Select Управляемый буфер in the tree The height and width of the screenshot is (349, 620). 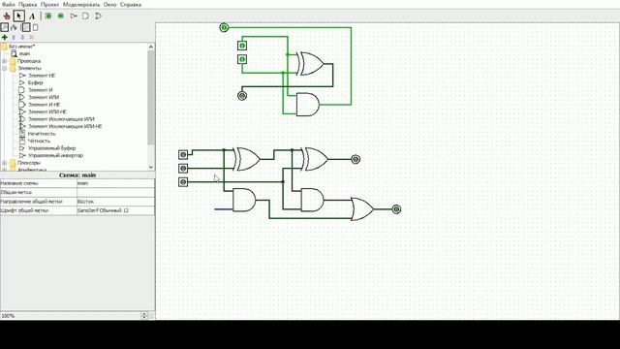point(51,148)
